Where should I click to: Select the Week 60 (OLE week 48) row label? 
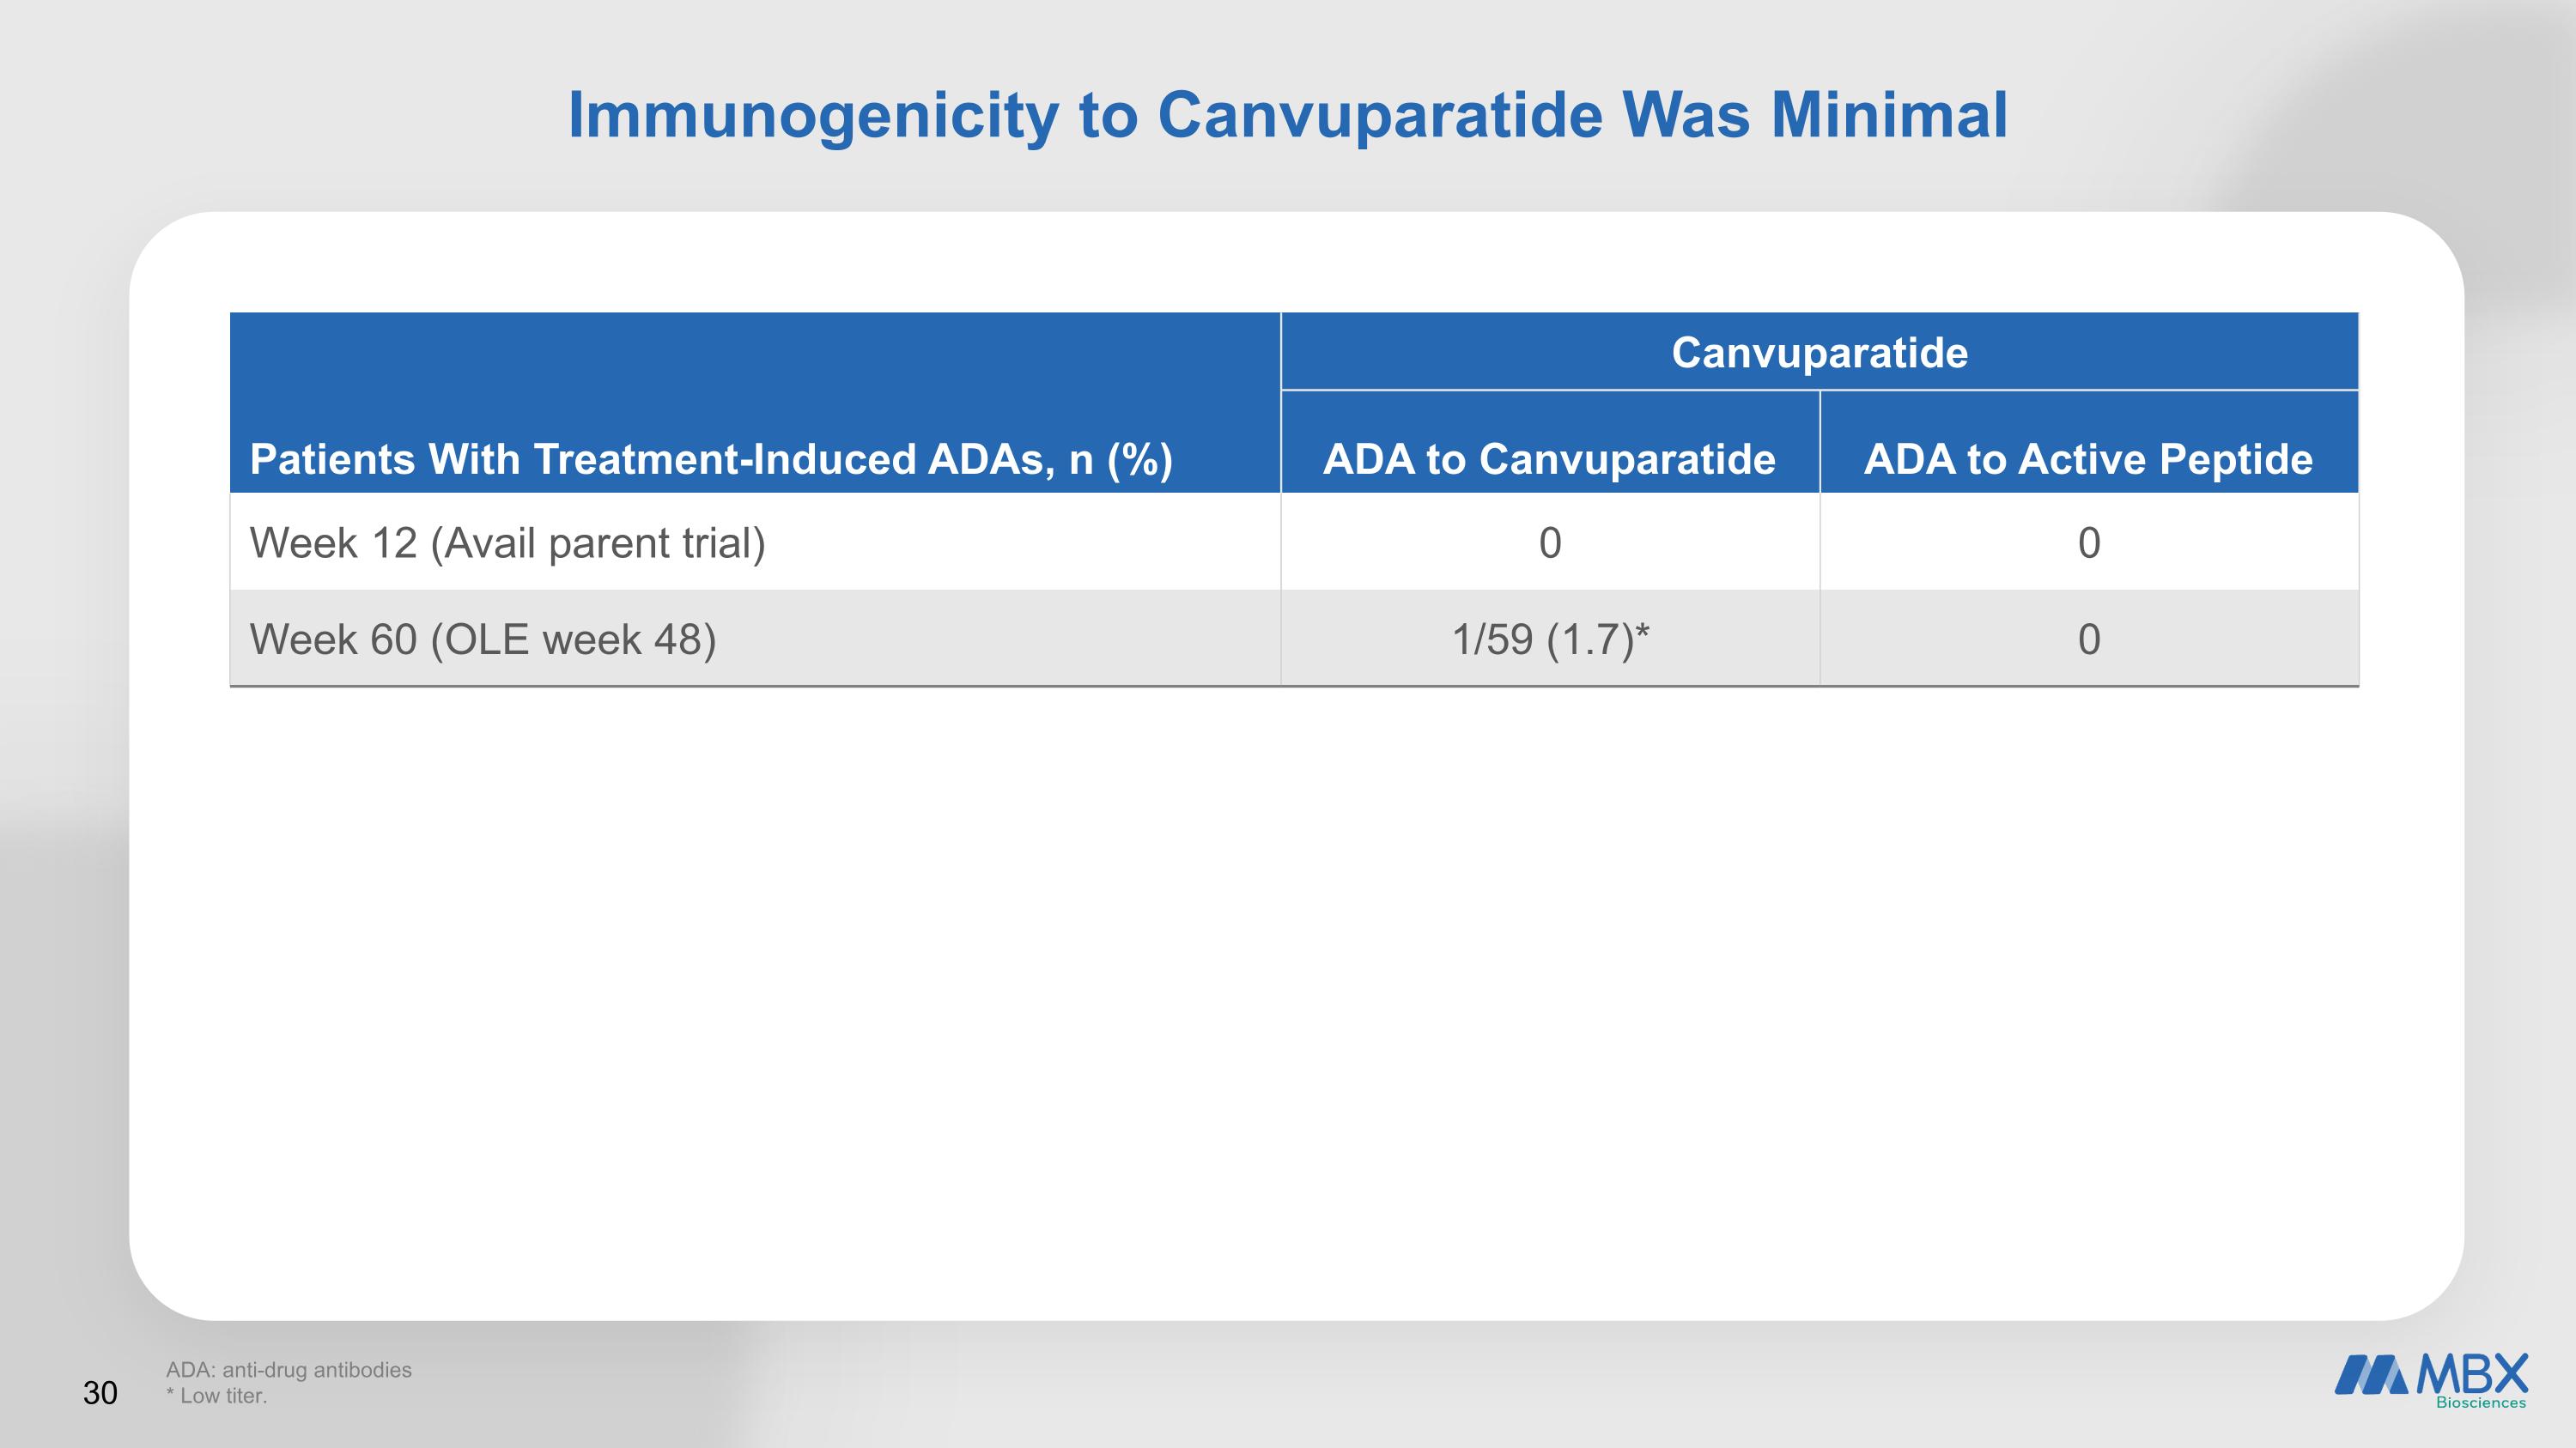pos(483,639)
